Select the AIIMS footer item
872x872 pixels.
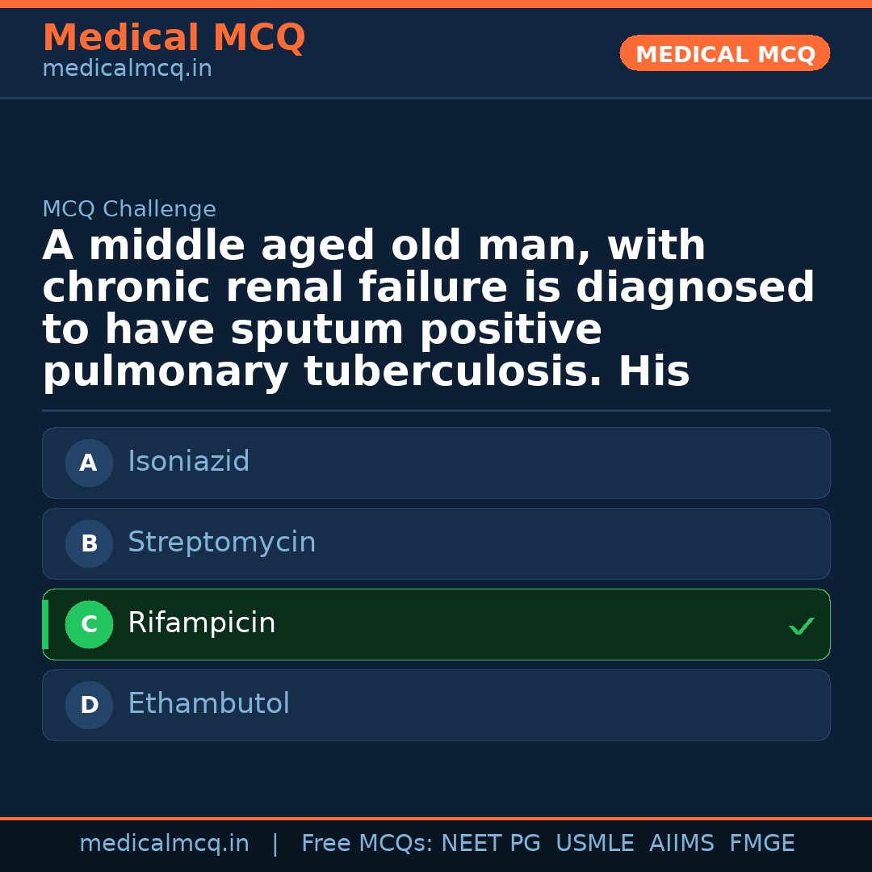pos(681,844)
